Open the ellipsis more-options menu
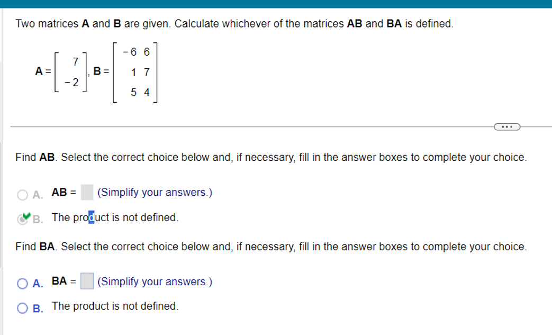The width and height of the screenshot is (552, 335). (507, 126)
